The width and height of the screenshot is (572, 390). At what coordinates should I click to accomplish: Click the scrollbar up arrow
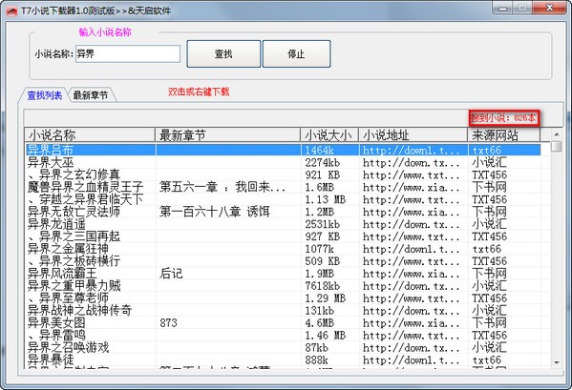[x=557, y=134]
